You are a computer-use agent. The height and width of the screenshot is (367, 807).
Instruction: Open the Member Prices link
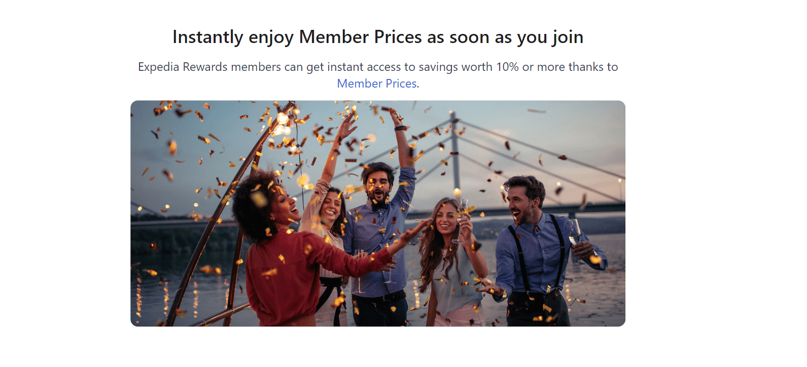click(378, 84)
